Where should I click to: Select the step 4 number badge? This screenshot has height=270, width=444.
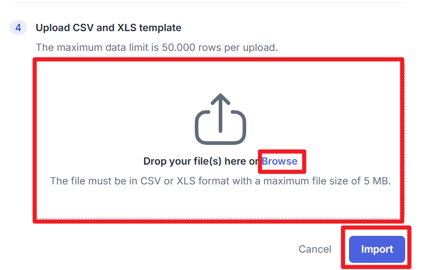click(18, 28)
